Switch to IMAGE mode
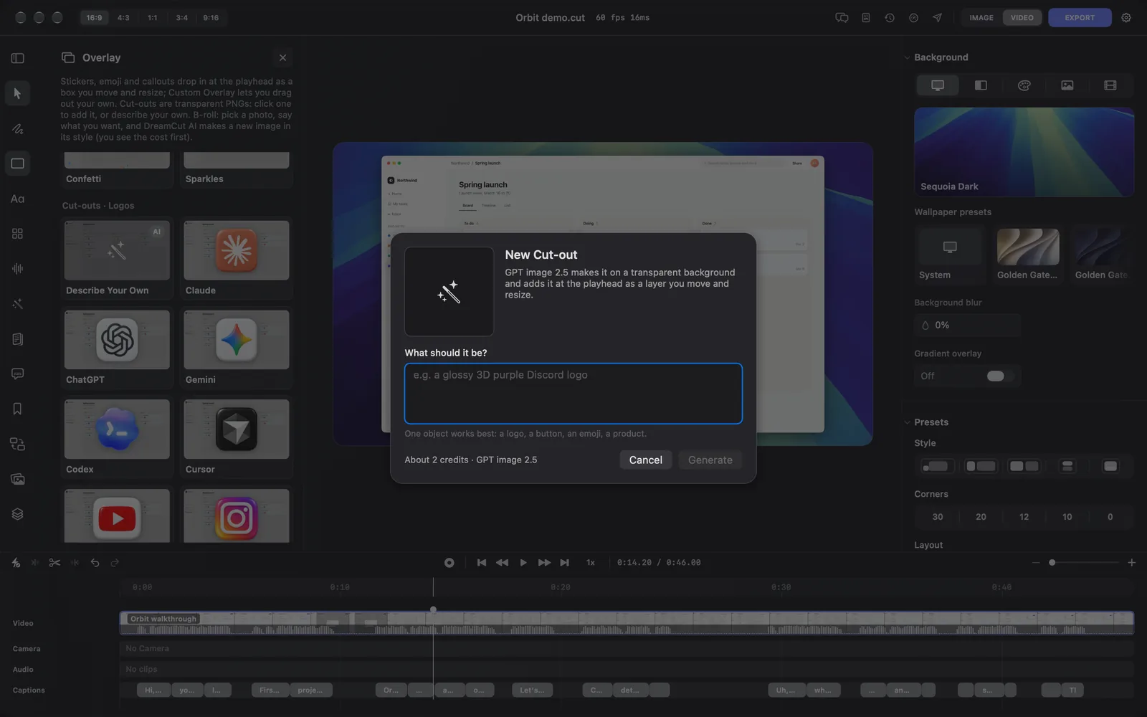Viewport: 1147px width, 717px height. coord(981,18)
